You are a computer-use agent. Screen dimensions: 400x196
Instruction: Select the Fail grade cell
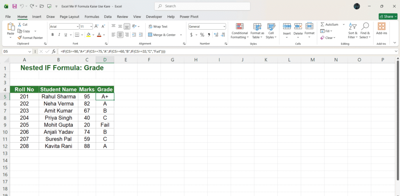click(105, 125)
